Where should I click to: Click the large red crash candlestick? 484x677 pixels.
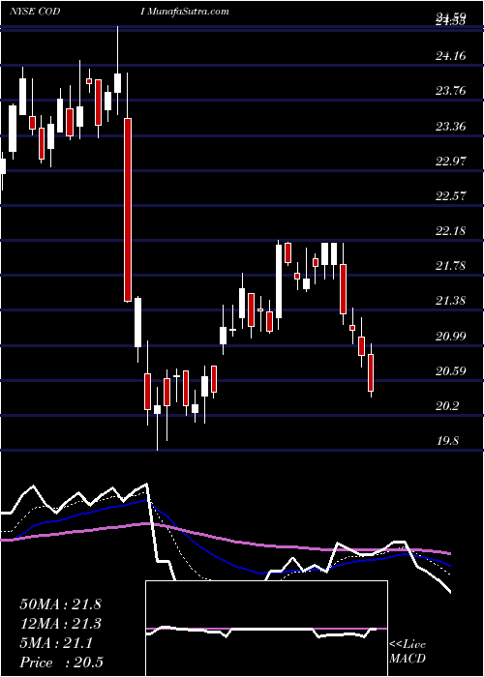128,210
